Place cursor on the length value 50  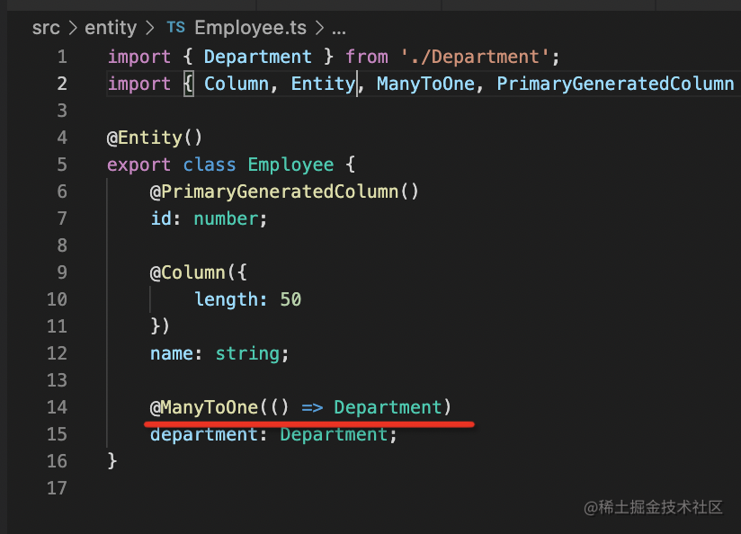(290, 299)
